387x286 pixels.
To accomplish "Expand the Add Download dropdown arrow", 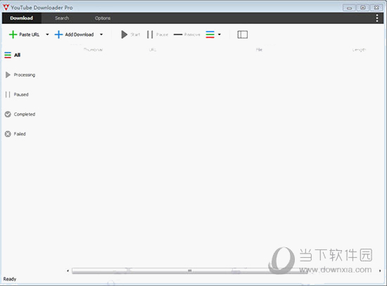I will (101, 34).
